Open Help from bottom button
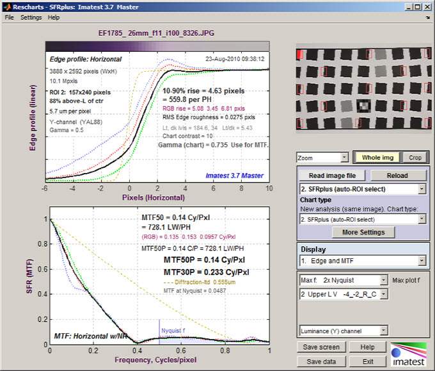Image resolution: width=435 pixels, height=371 pixels. [367, 347]
